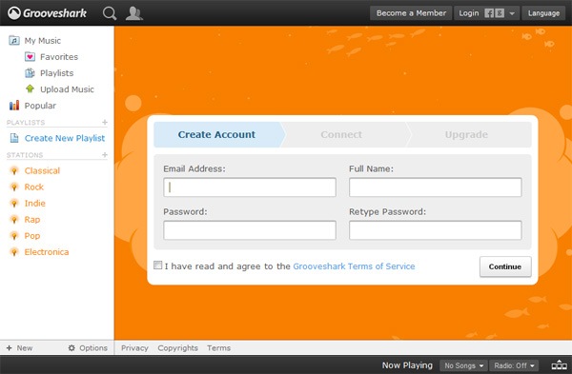Click the Playlists label in the sidebar
Screen dimensions: 572x374
pyautogui.click(x=56, y=73)
